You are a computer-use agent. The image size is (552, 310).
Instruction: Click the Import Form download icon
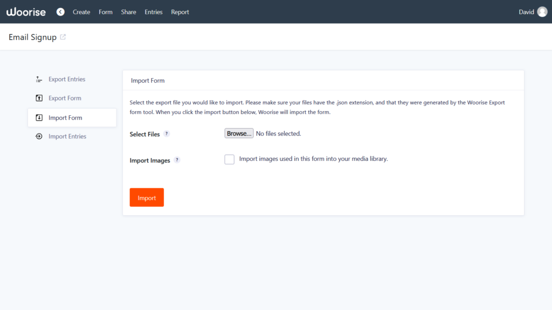coord(39,117)
